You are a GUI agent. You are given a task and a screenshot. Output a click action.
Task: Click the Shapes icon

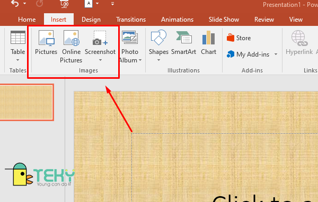coord(158,38)
